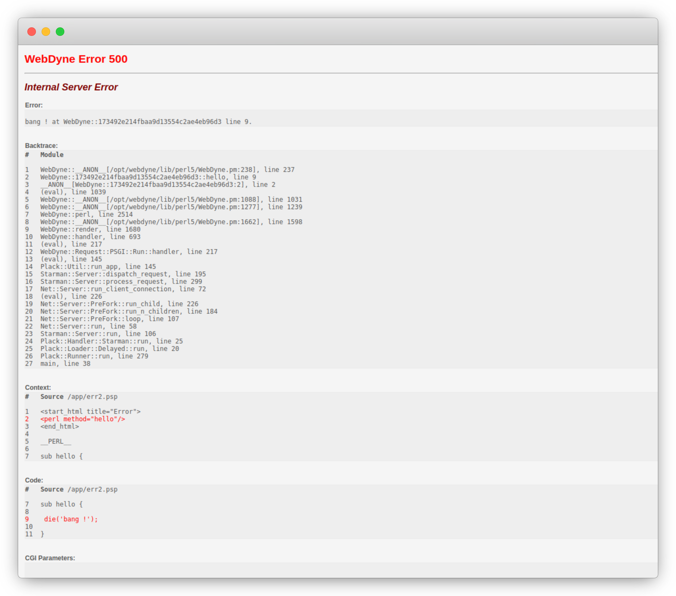The width and height of the screenshot is (676, 596).
Task: Click backtrace entry 2 ending in ::hello
Action: (148, 177)
